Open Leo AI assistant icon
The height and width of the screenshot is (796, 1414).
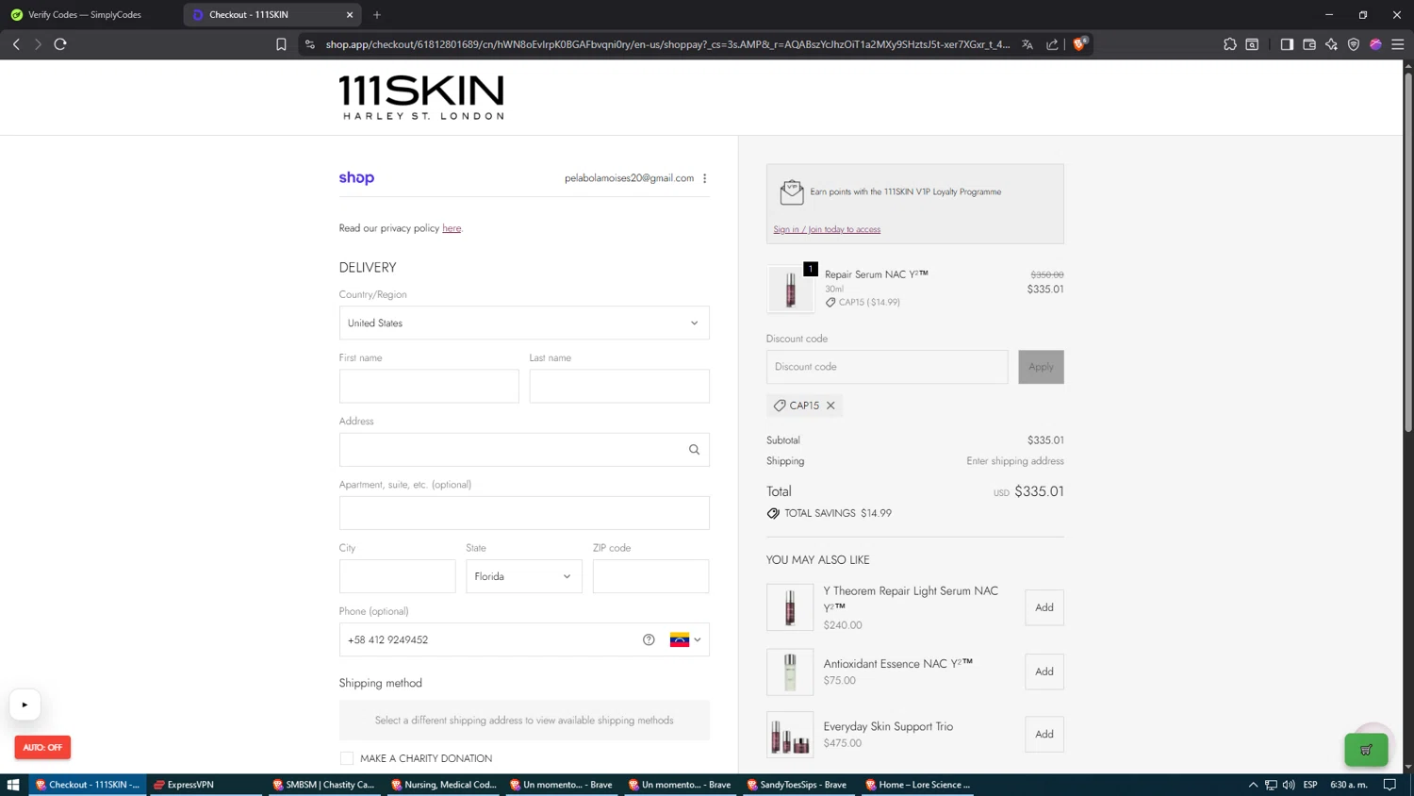(x=1331, y=44)
